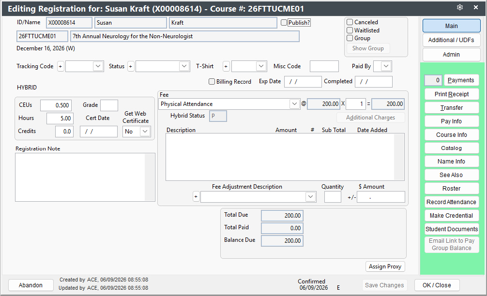Click the first name field showing Susan
The image size is (487, 296).
(x=131, y=23)
